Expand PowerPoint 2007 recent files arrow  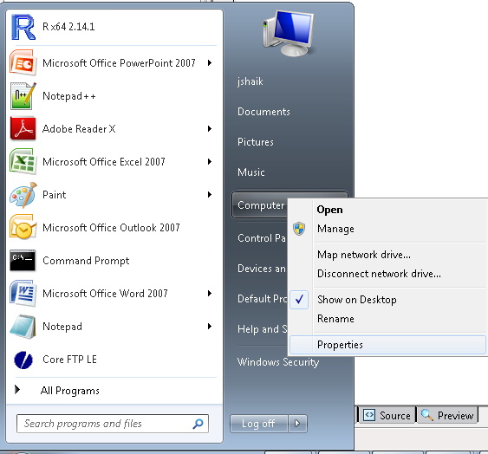(x=210, y=63)
